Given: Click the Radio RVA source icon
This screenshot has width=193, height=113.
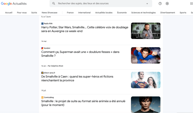Looking at the screenshot, I should (x=42, y=24).
